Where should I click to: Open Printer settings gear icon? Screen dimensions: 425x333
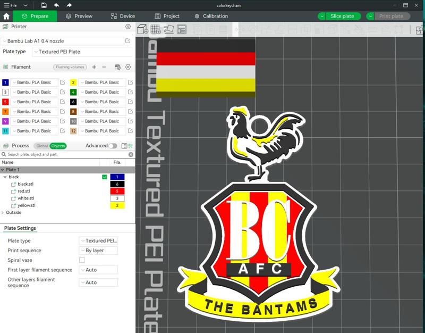tap(128, 27)
